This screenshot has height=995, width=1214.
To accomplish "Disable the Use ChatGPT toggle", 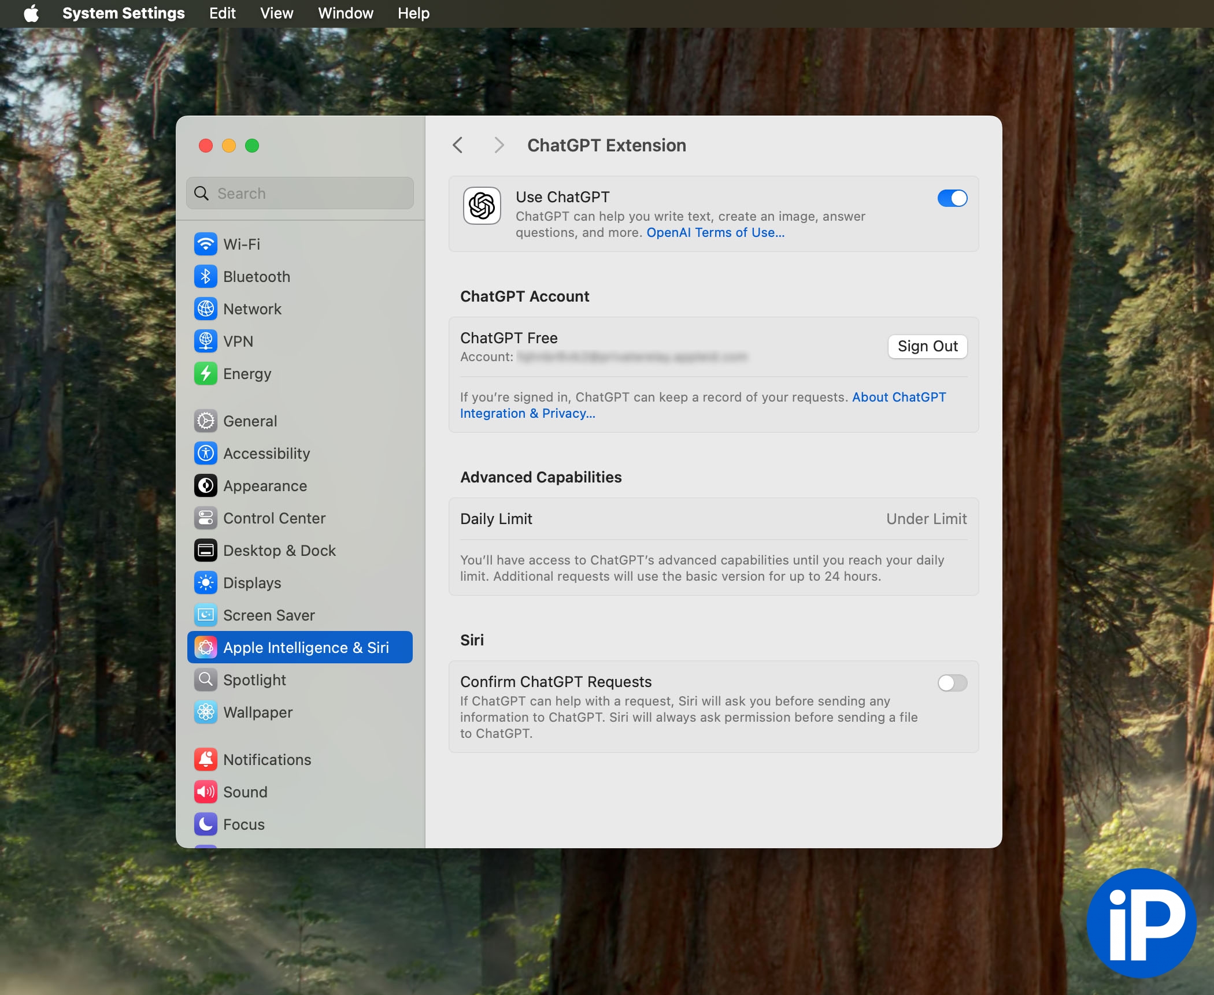I will pos(952,198).
